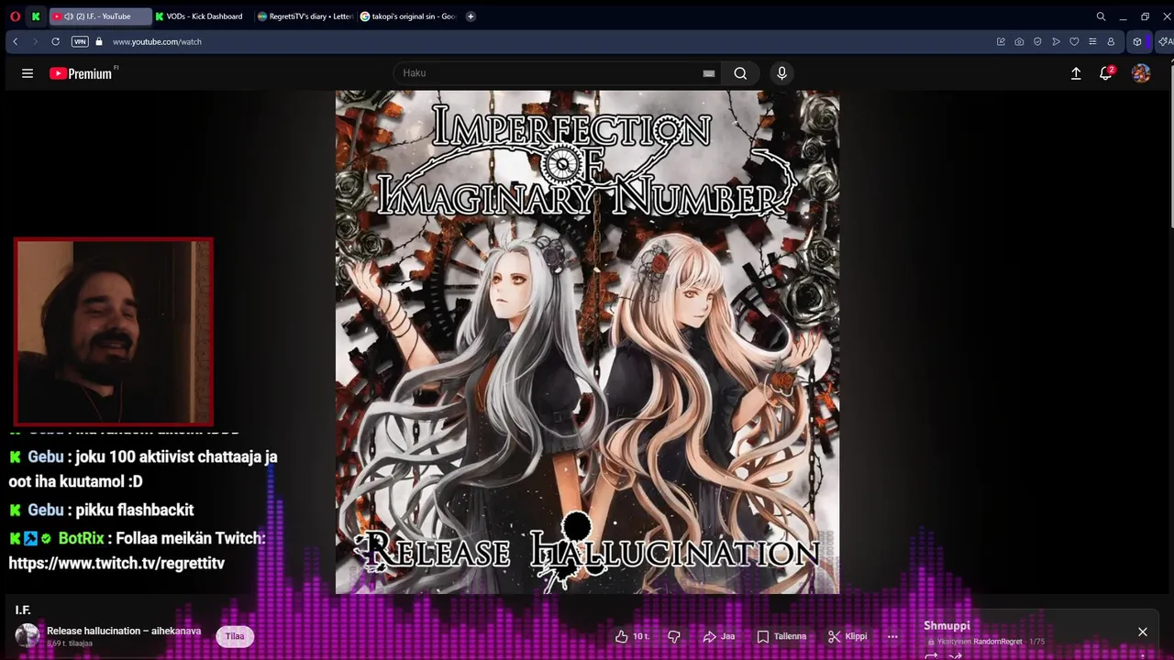Open the ad blocker shield
The height and width of the screenshot is (660, 1174).
[1037, 41]
